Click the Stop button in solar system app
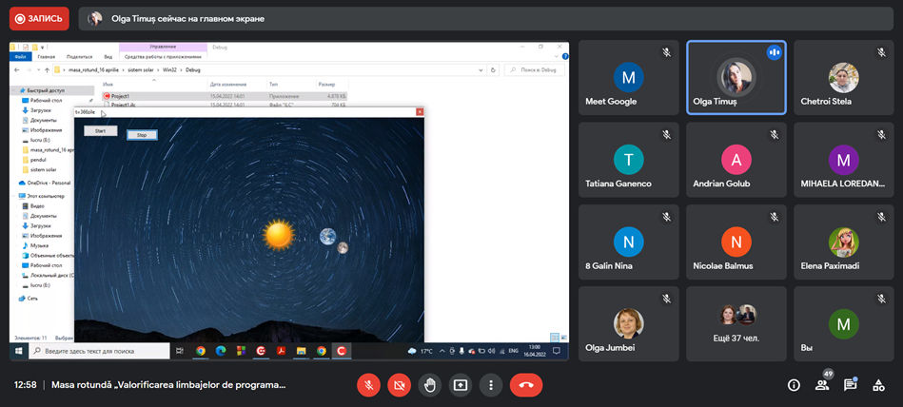903x407 pixels. point(142,135)
